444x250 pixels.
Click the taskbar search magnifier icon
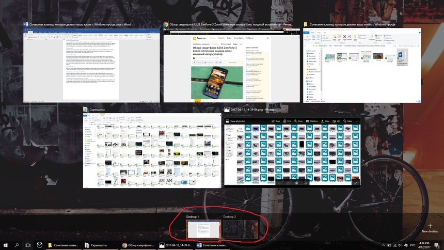coord(17,245)
